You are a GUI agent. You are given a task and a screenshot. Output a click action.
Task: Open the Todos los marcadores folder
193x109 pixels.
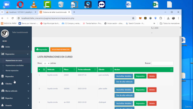point(169,23)
